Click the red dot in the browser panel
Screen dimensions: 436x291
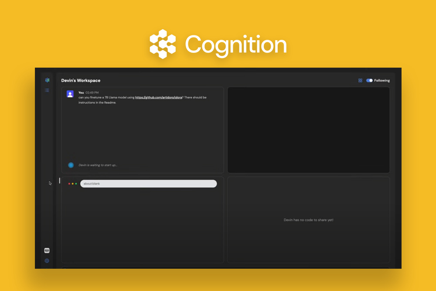pyautogui.click(x=69, y=184)
